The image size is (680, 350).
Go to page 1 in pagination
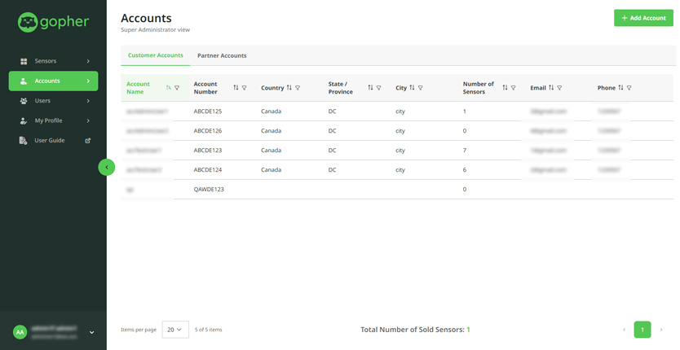click(642, 330)
